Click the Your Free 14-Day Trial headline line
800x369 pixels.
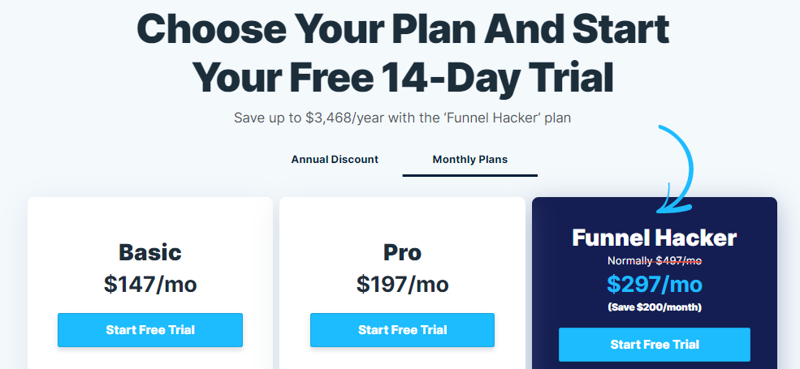click(x=403, y=79)
